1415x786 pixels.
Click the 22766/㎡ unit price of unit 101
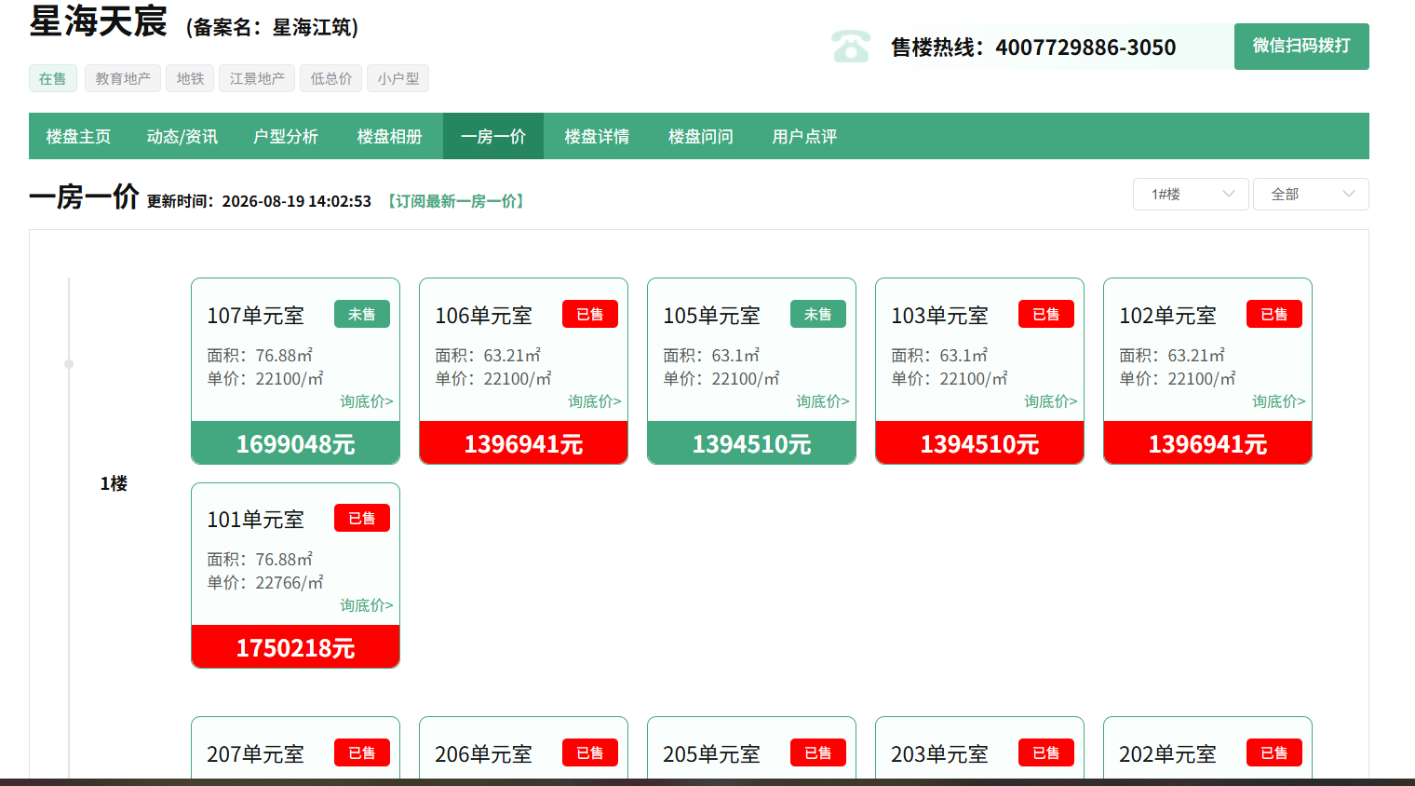click(290, 583)
